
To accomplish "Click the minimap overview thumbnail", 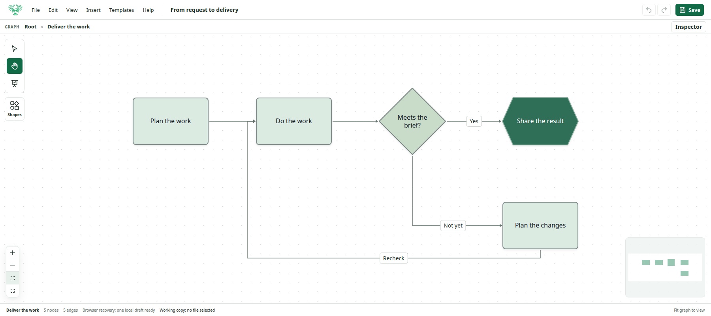I will 665,267.
